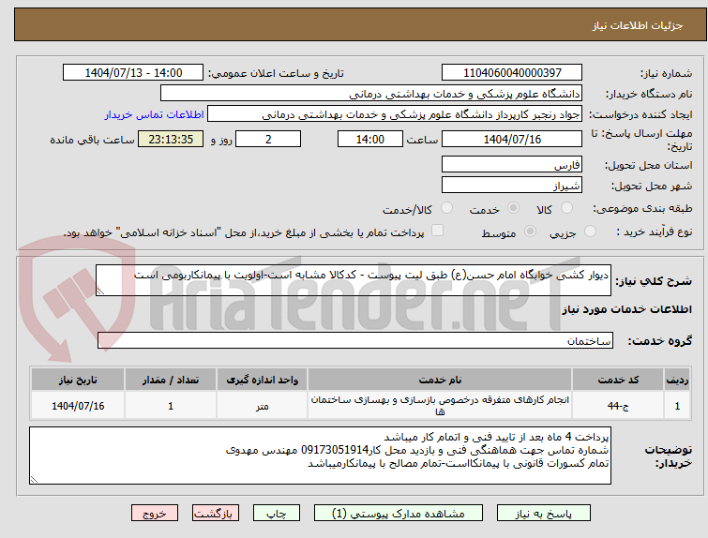Viewport: 708px width, 538px height.
Task: Click the 'خروج' exit button
Action: pos(155,514)
